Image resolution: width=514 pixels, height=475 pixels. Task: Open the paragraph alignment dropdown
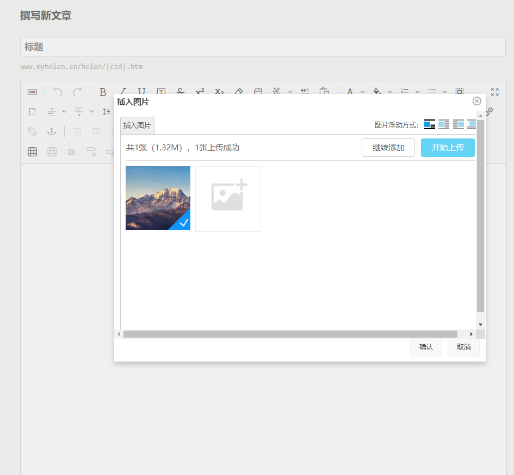[x=64, y=111]
